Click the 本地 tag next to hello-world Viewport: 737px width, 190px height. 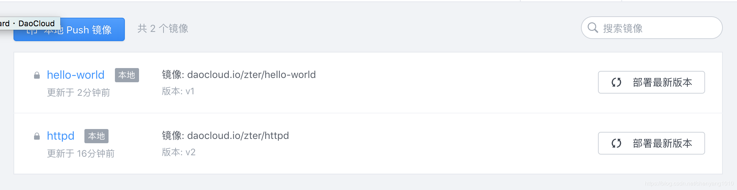tap(127, 75)
